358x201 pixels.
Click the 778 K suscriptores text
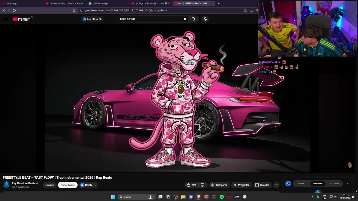[20, 187]
